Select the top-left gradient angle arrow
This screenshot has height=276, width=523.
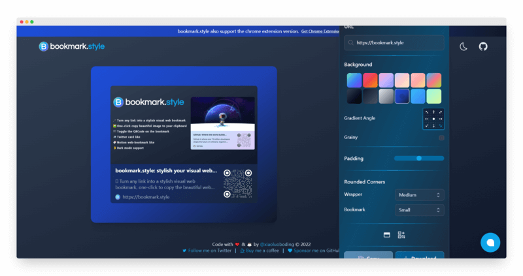click(426, 112)
